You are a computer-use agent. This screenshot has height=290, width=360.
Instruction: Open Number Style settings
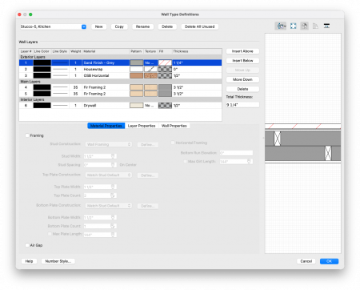pyautogui.click(x=58, y=261)
